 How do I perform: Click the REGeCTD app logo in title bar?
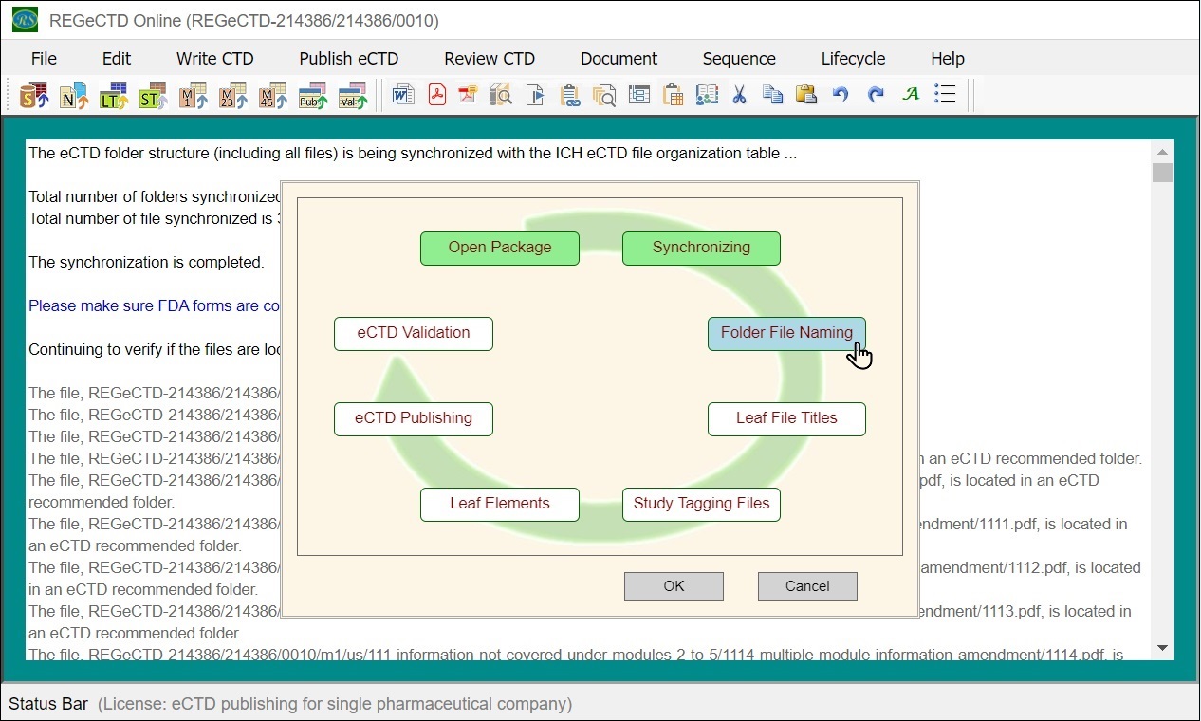[25, 20]
